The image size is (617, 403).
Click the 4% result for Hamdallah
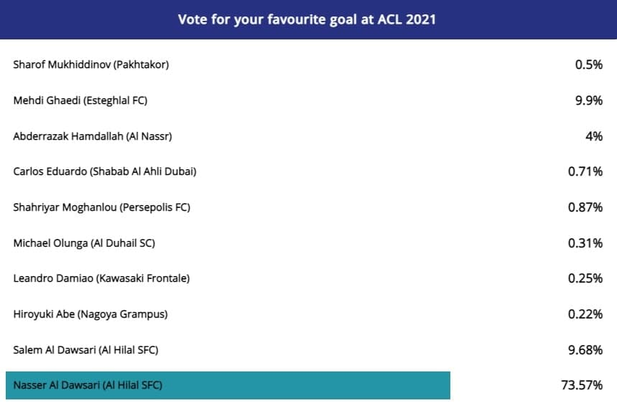(x=594, y=136)
